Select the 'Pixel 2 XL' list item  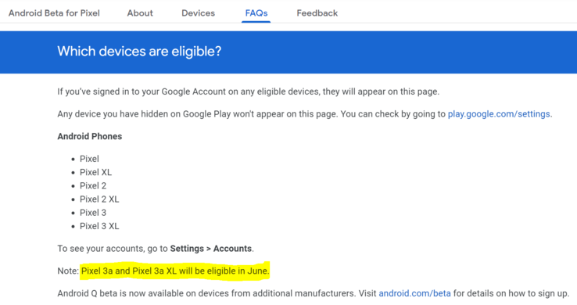[x=99, y=199]
